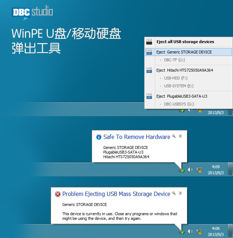Select Eject PlugableUSB3-SATA-U3 entry
The image size is (233, 238).
pos(188,96)
